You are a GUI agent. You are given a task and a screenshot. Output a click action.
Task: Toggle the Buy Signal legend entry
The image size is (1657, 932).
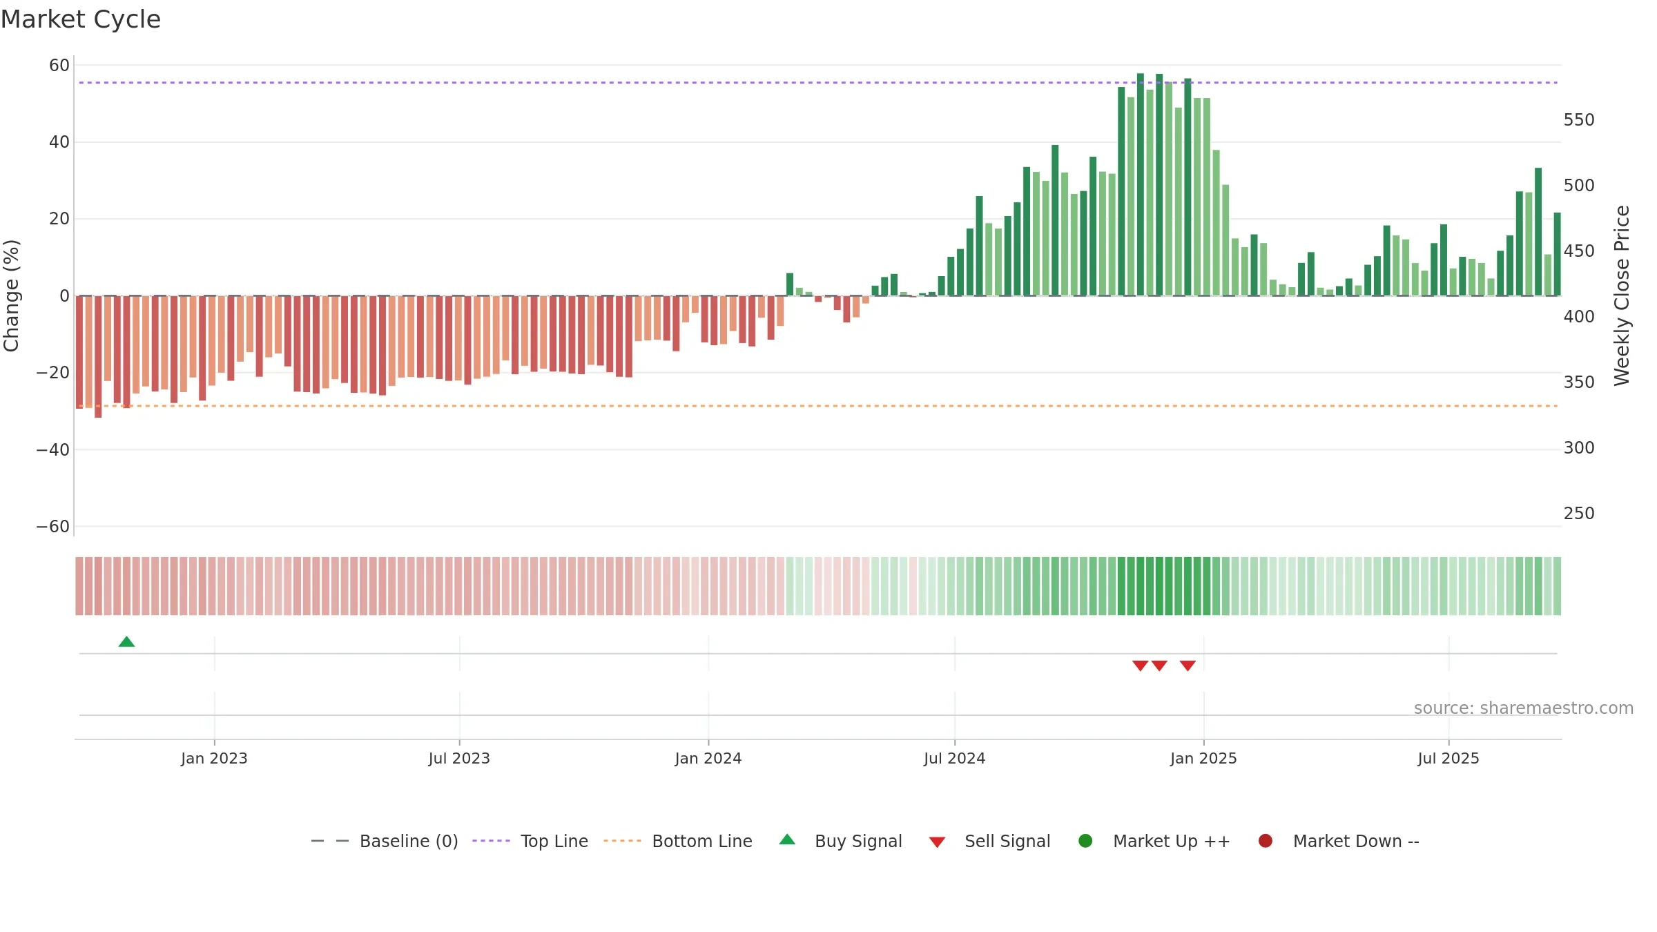(840, 841)
